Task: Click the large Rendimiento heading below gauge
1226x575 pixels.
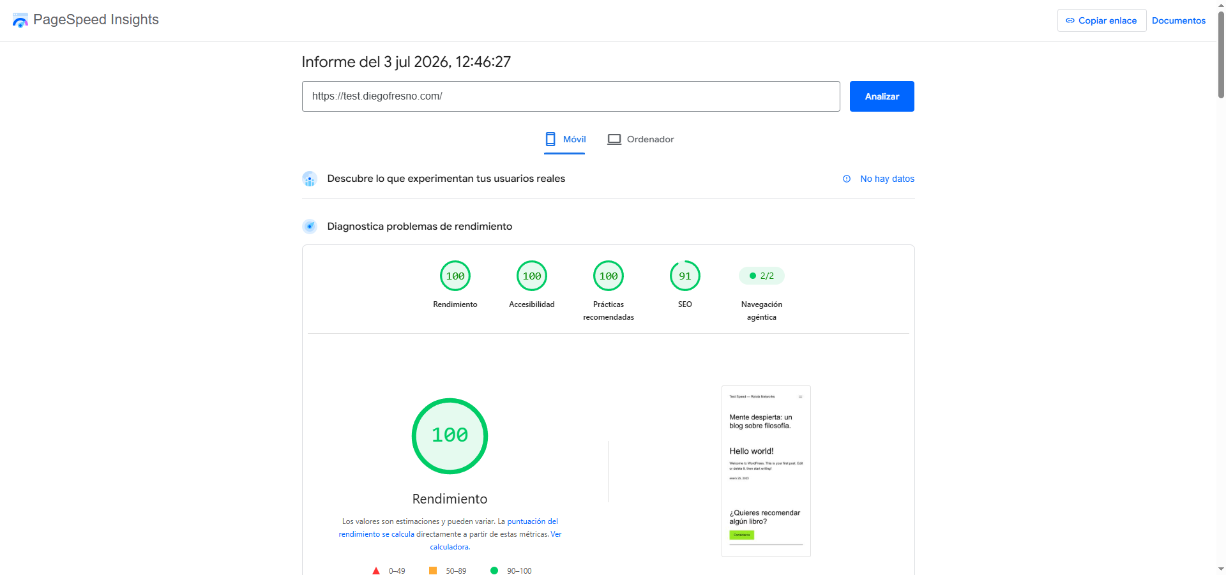Action: point(450,499)
